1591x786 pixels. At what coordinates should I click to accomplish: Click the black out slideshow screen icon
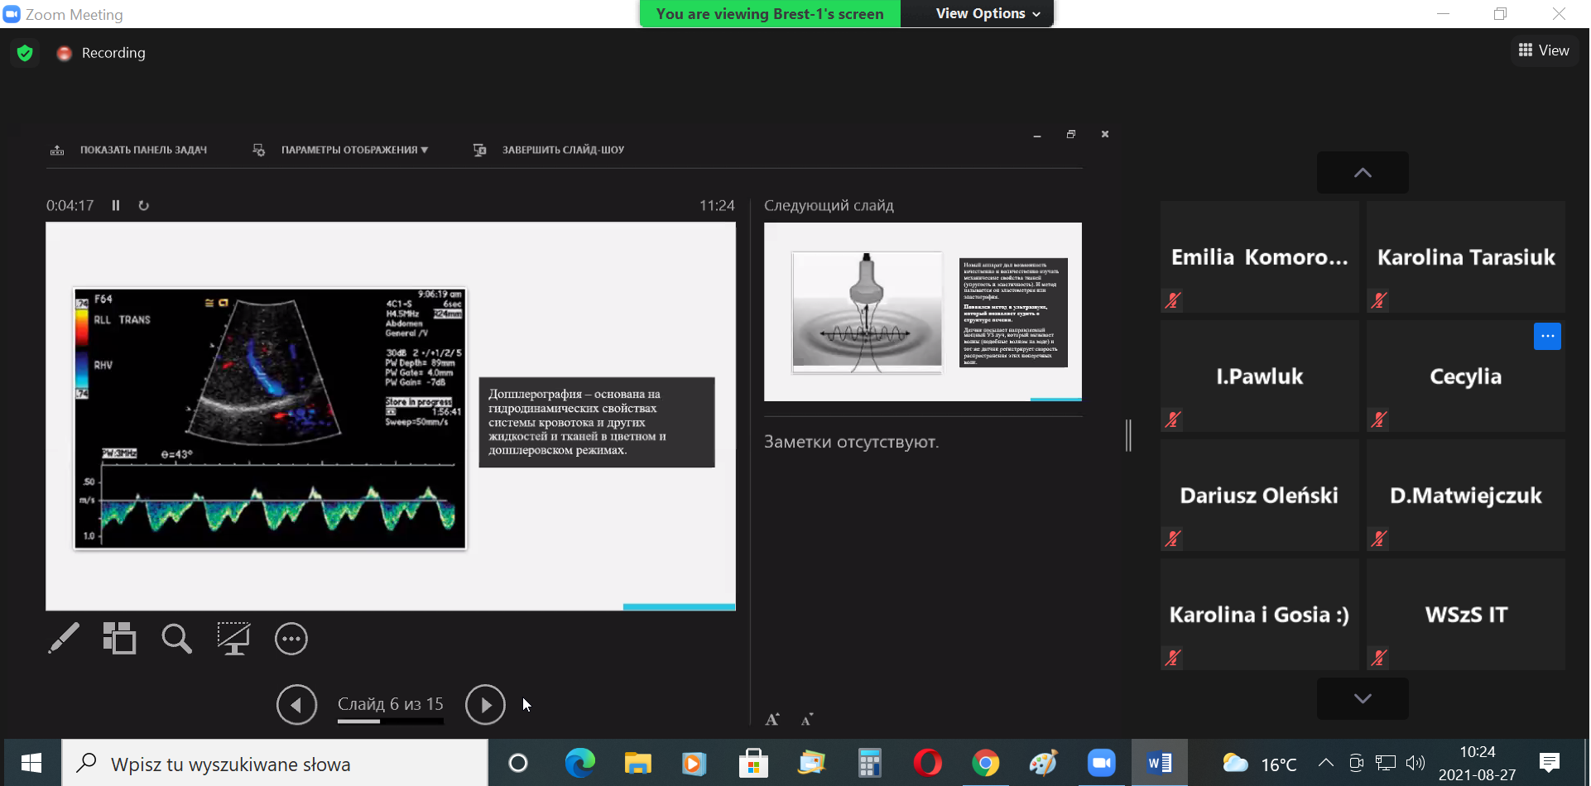(233, 639)
